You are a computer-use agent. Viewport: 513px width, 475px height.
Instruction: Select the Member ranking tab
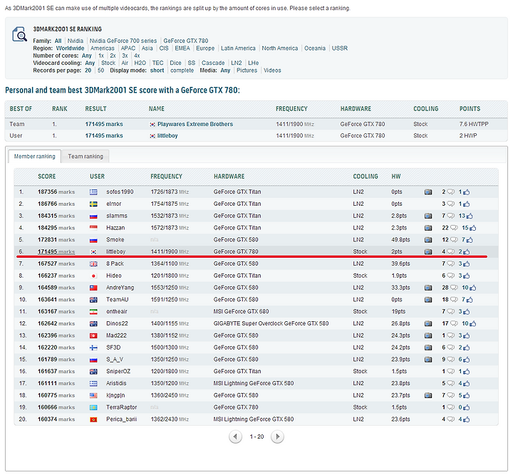[34, 156]
